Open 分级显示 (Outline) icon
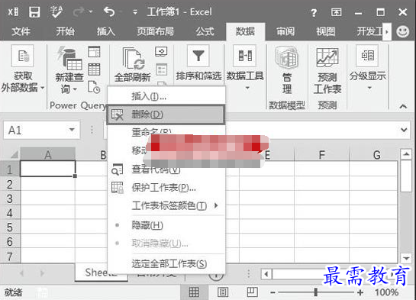This screenshot has height=300, width=416. tap(367, 56)
